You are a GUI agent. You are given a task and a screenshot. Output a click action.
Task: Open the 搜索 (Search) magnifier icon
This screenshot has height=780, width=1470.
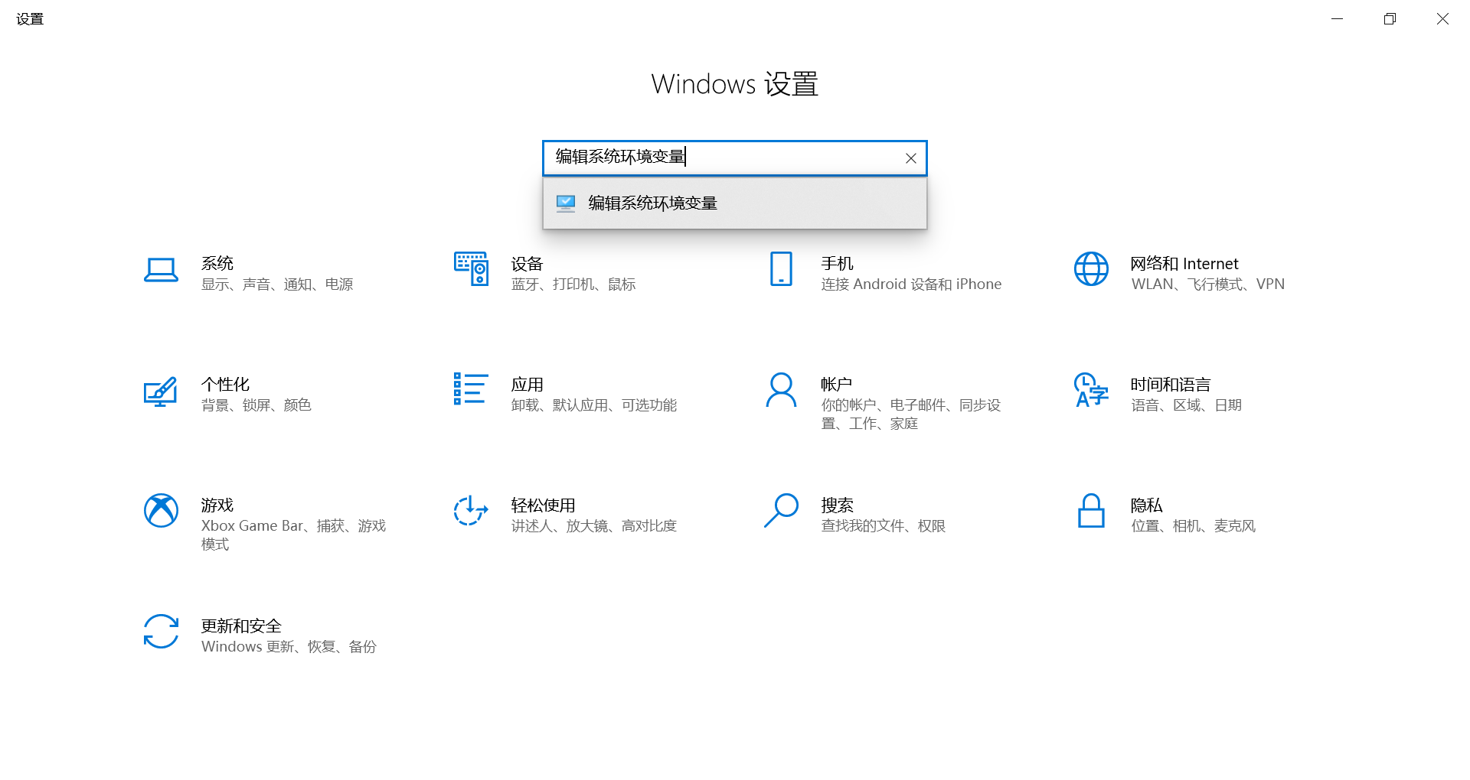tap(780, 511)
